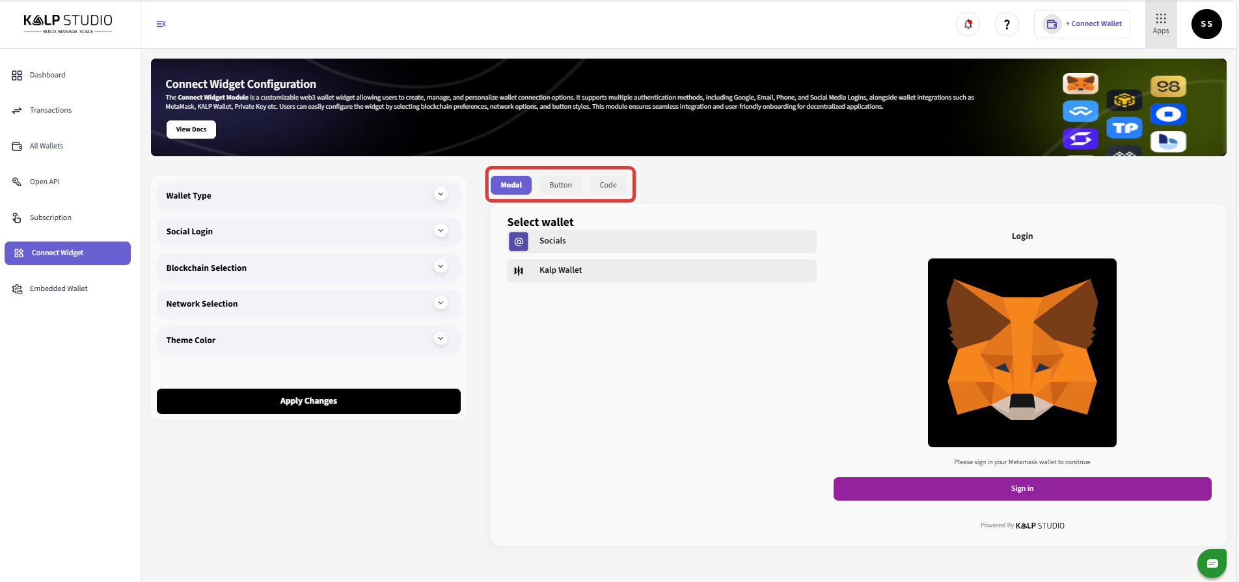
Task: Click the View Docs button
Action: (191, 130)
